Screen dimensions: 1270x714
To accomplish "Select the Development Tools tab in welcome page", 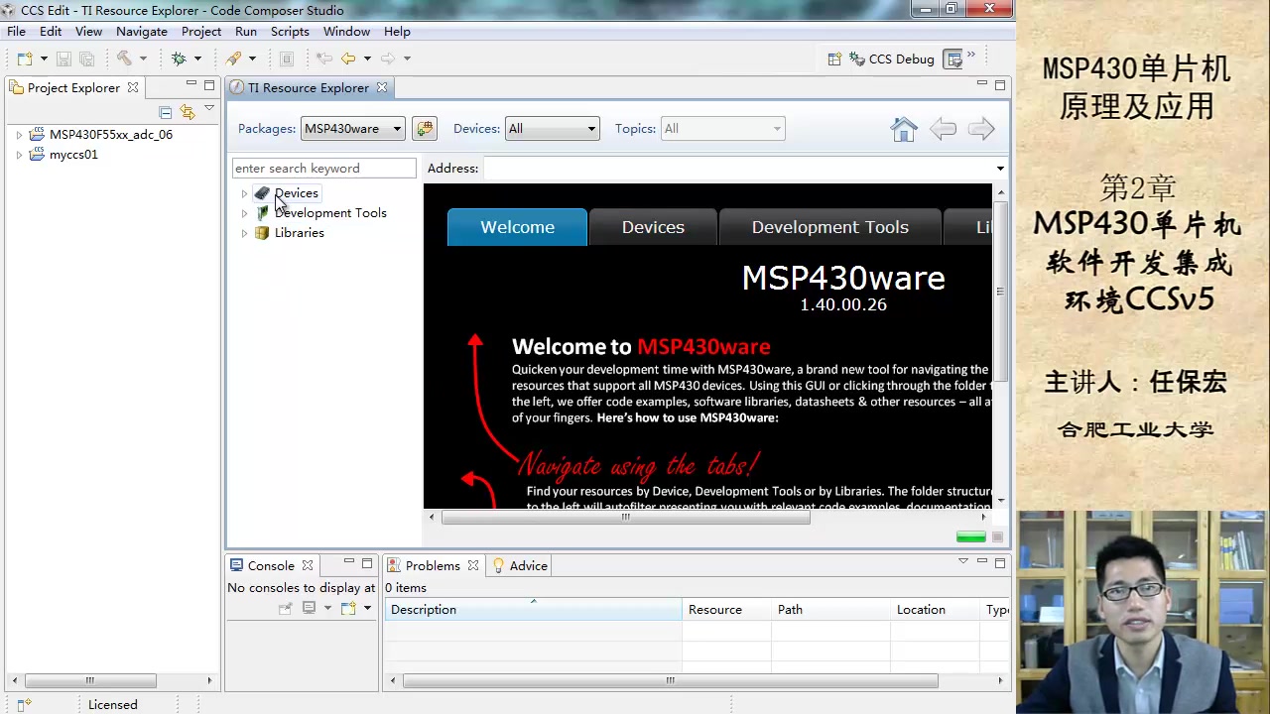I will click(829, 227).
